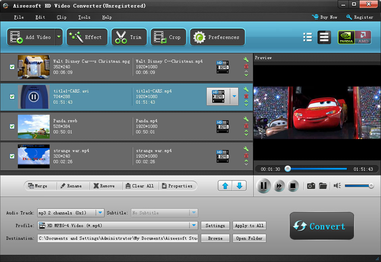Click the Convert button
This screenshot has width=381, height=262.
(x=321, y=226)
